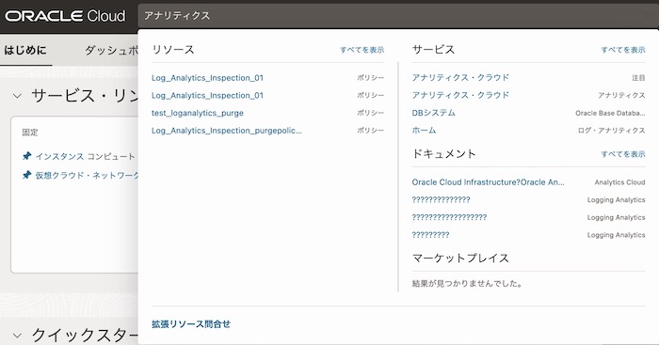Open second Log_Analytics_Inspection_01 policy result

coord(208,95)
